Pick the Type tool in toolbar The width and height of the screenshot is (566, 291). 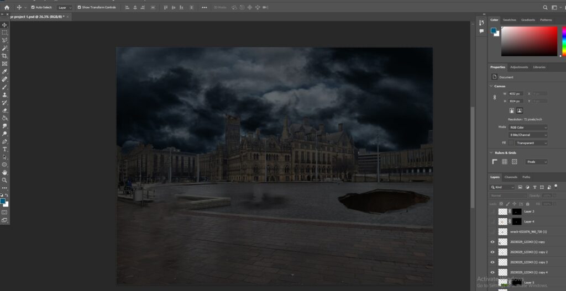click(x=4, y=149)
